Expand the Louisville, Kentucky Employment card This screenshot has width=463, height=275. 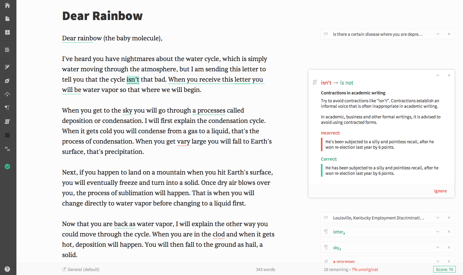437,218
